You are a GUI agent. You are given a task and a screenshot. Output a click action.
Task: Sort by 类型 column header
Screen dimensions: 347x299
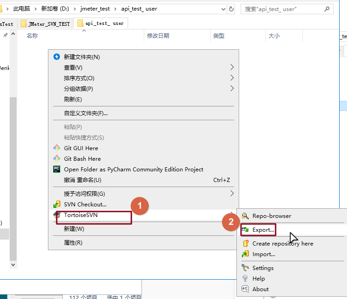238,35
